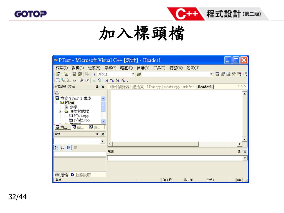This screenshot has height=213, width=284.
Task: Click Properties icon in Solution Explorer toolbar
Action: pos(57,93)
